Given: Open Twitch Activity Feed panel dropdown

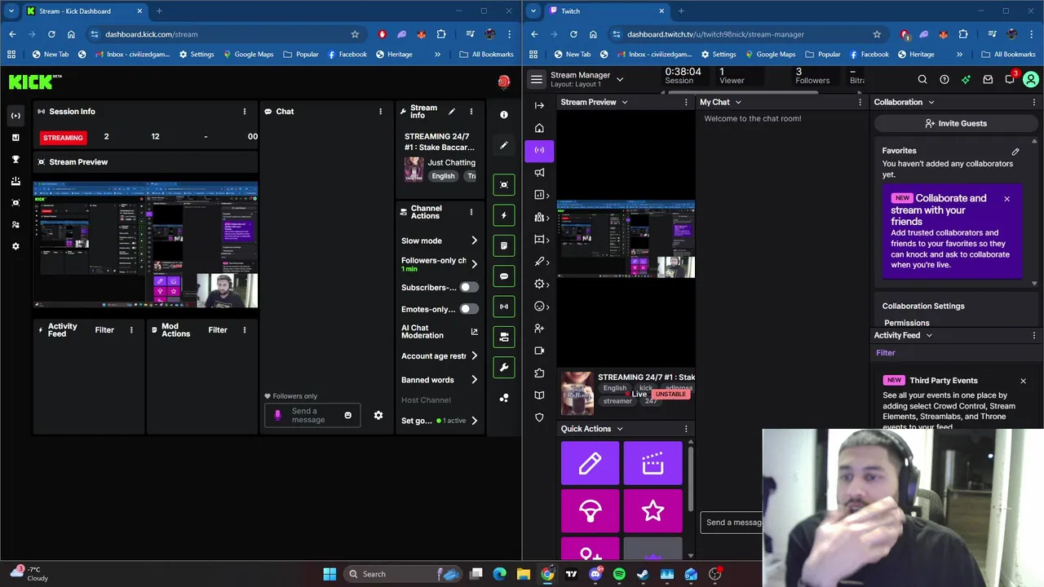Looking at the screenshot, I should tap(928, 336).
